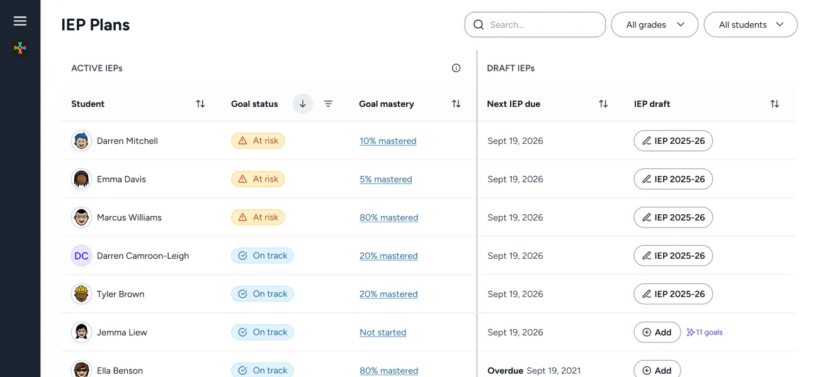Click the colorful app logo in the sidebar
This screenshot has width=816, height=377.
coord(20,48)
